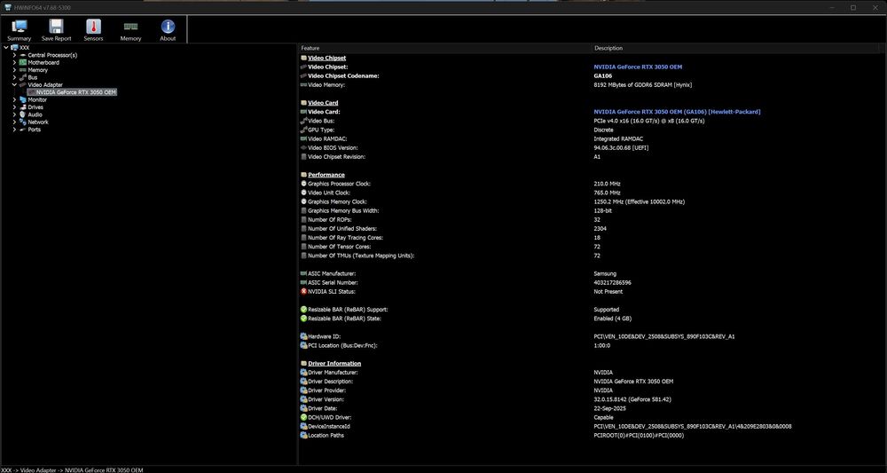Screen dimensions: 887x473
Task: Open the About info icon
Action: [168, 26]
